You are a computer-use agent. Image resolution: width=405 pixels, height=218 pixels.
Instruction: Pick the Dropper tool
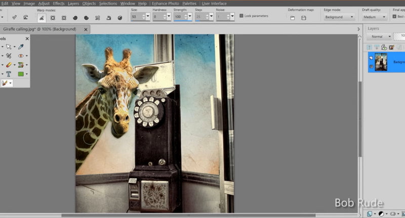pos(21,47)
